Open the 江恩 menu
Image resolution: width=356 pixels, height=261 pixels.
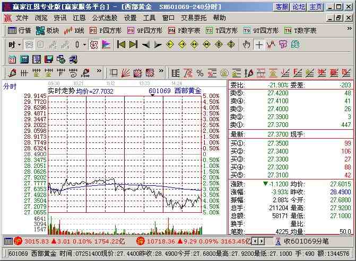79,17
